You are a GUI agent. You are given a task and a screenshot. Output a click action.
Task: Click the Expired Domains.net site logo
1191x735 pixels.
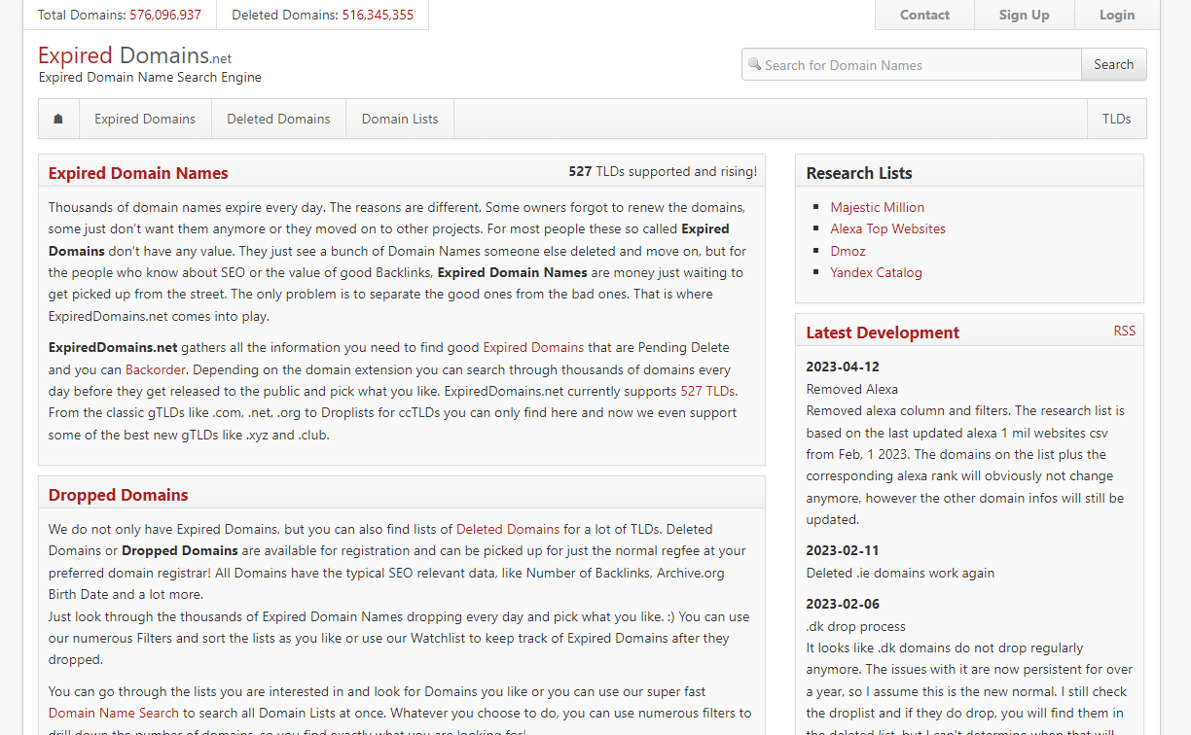click(x=135, y=55)
